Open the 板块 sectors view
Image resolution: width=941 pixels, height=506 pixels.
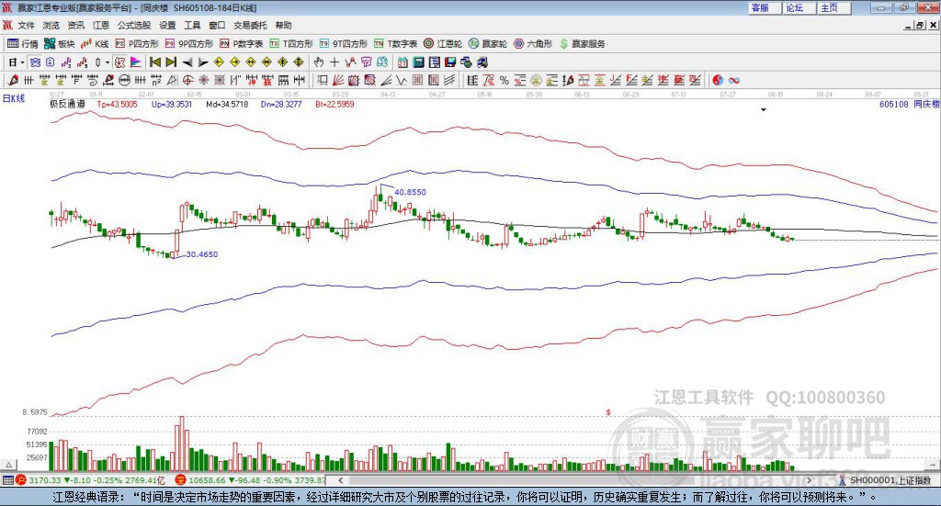[x=60, y=44]
